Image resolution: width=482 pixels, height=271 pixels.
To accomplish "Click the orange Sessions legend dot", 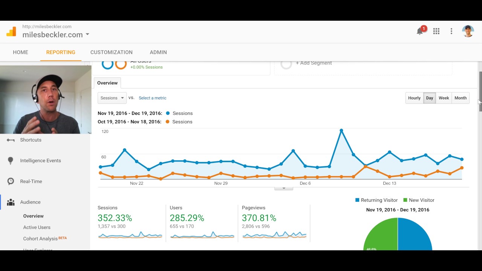I will click(x=168, y=122).
